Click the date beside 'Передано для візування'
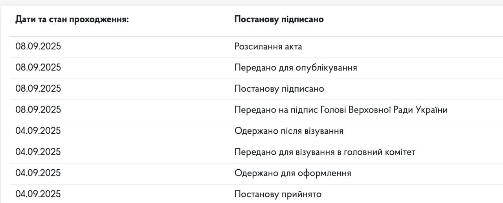The height and width of the screenshot is (203, 503). point(38,152)
